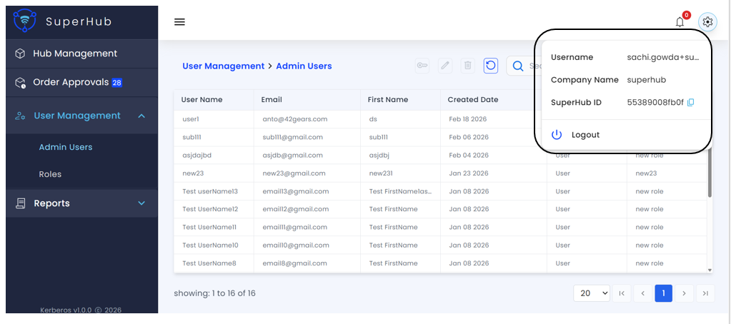Click User Management breadcrumb link
731x324 pixels.
click(223, 66)
